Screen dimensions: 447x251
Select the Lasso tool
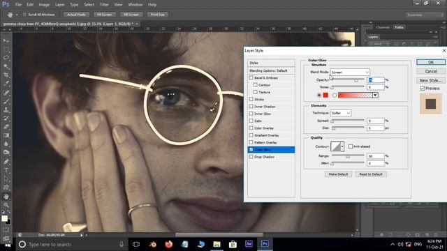pos(6,58)
